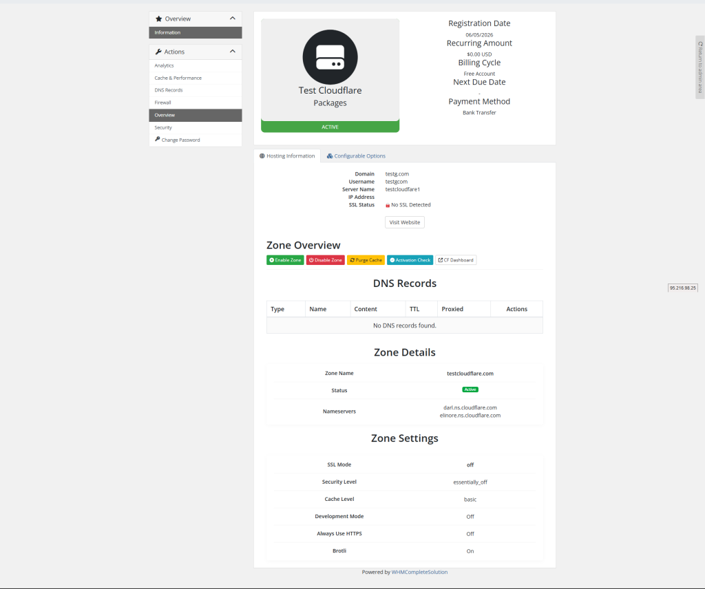Click nameserver elinore.ns.cloudflare.com

[x=470, y=415]
